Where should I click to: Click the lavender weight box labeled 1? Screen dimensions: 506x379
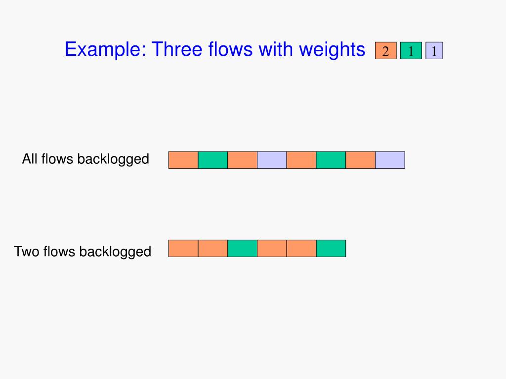[434, 51]
